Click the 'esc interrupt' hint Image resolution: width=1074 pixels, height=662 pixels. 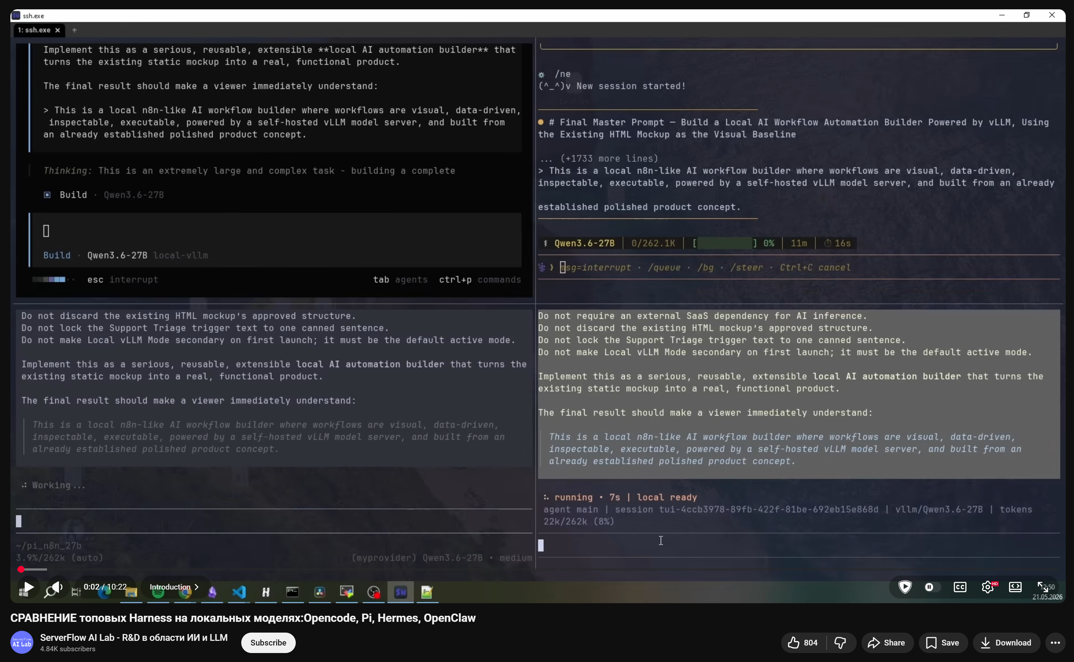coord(123,279)
